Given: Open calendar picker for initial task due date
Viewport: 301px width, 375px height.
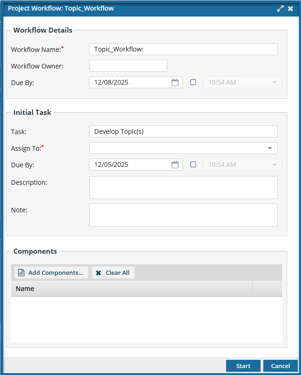Looking at the screenshot, I should click(x=175, y=165).
